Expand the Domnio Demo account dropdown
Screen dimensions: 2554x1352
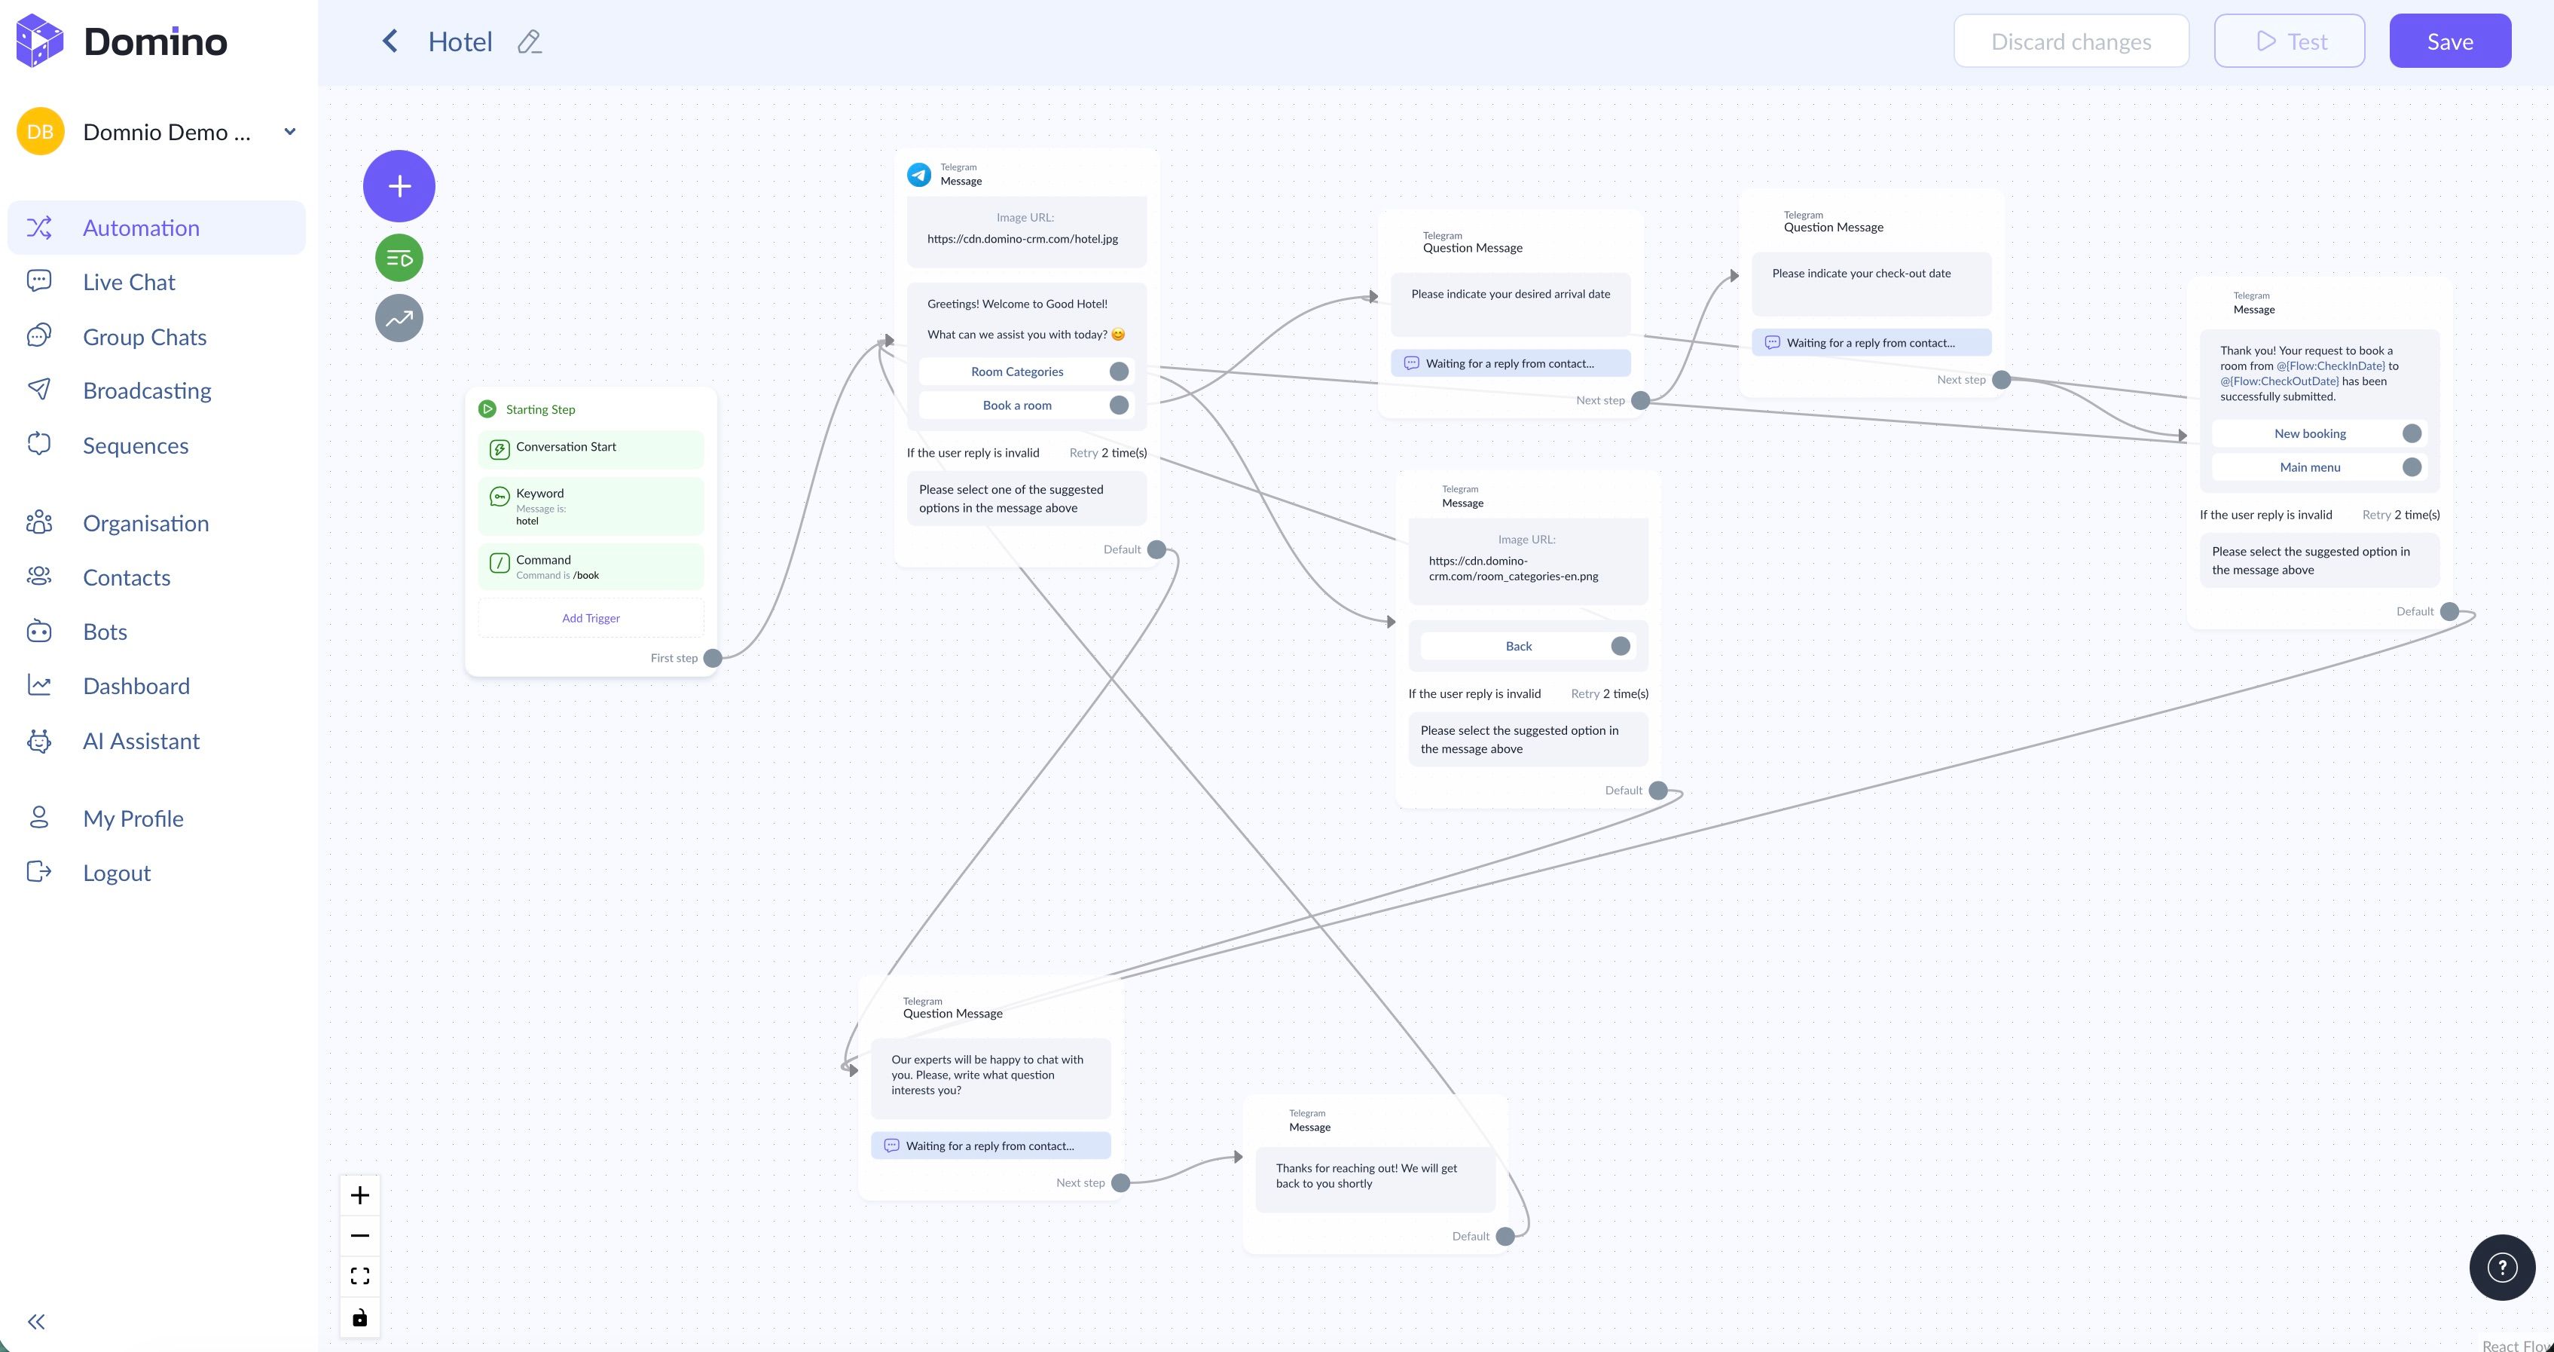point(289,132)
